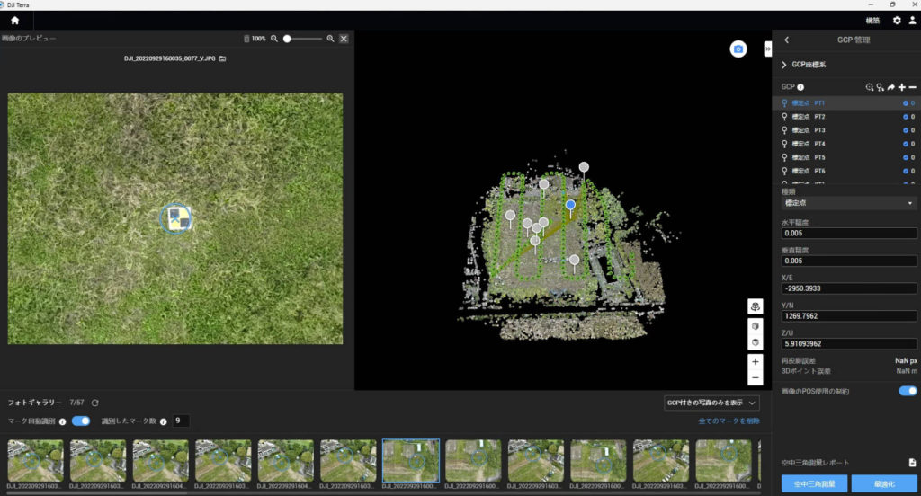Toggle マーク自動識別 switch
Image resolution: width=921 pixels, height=496 pixels.
(x=81, y=421)
